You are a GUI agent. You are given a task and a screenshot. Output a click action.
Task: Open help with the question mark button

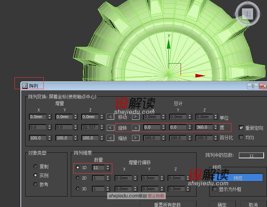[x=253, y=86]
